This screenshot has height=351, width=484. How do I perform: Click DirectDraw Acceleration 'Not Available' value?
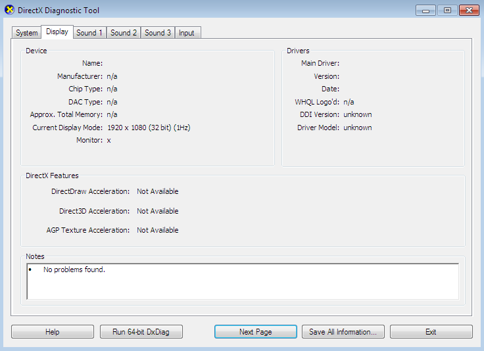(158, 191)
